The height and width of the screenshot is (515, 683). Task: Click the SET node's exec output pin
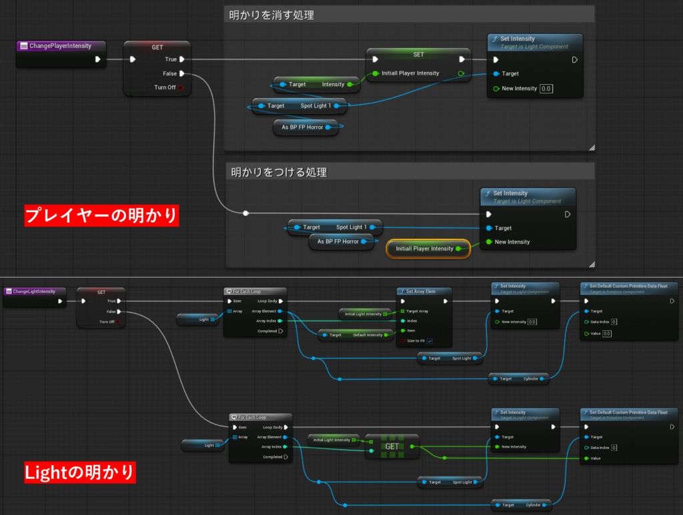tap(462, 59)
